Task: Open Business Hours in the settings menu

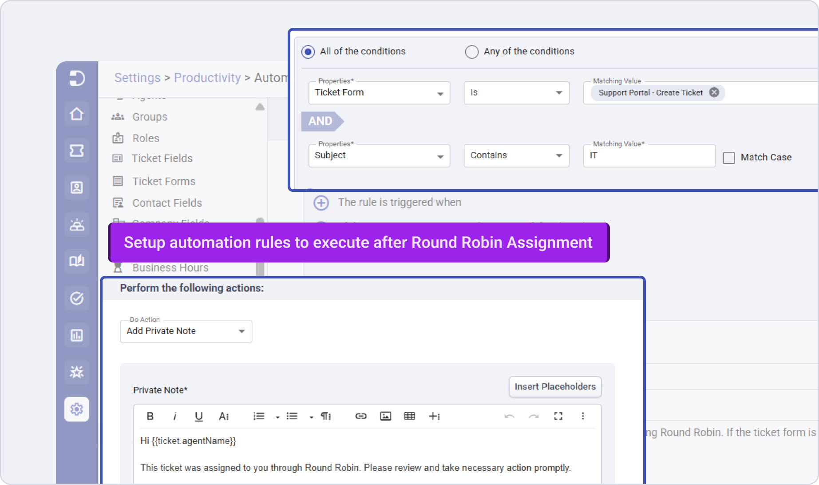Action: pos(170,268)
